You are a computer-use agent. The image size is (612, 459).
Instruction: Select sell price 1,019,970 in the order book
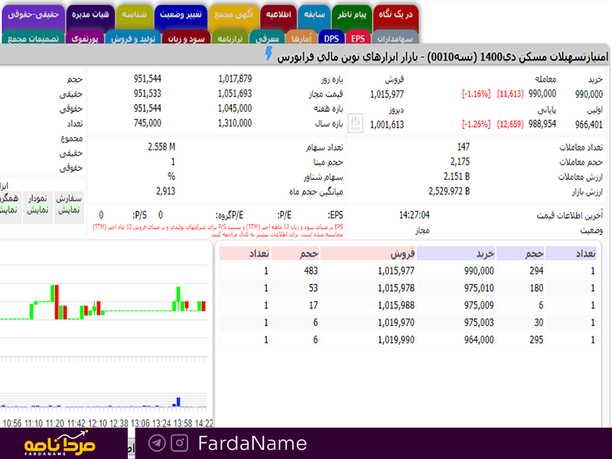click(x=396, y=322)
